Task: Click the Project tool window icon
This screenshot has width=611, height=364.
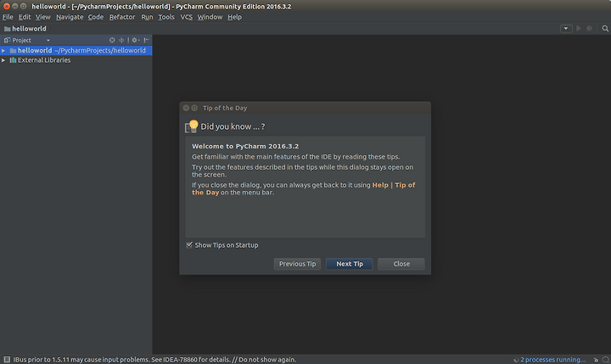Action: 7,40
